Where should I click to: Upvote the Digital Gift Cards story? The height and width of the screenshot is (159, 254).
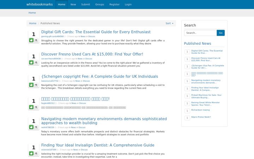coord(31,40)
